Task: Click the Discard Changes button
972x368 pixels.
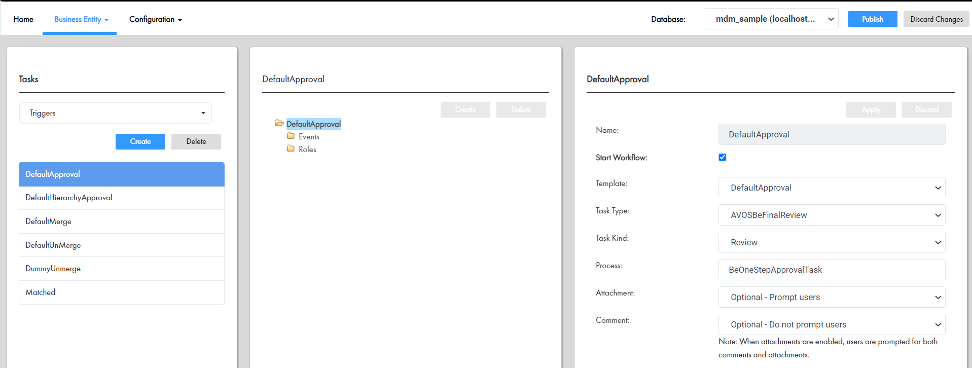Action: 936,19
